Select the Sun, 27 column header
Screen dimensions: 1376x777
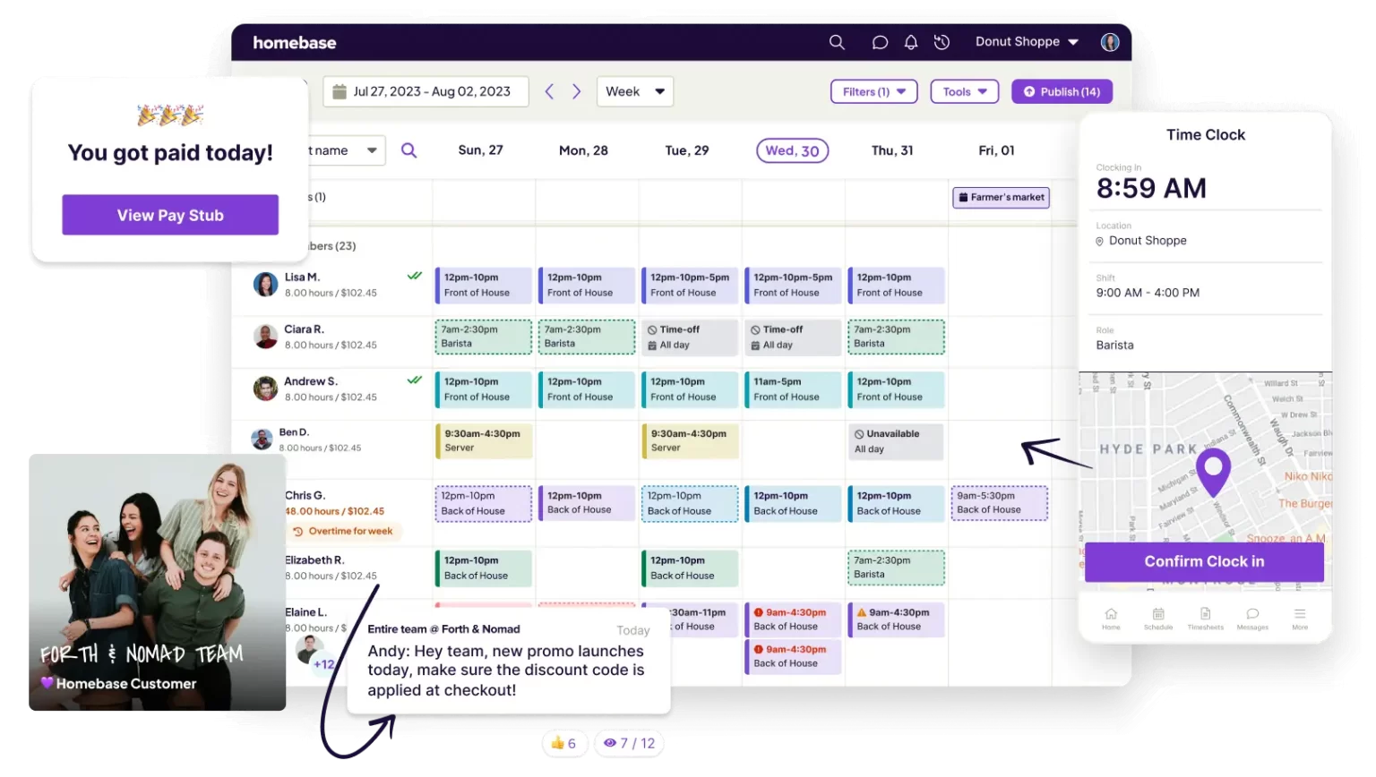tap(480, 150)
